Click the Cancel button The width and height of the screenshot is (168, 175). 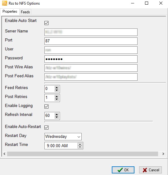pos(150,170)
